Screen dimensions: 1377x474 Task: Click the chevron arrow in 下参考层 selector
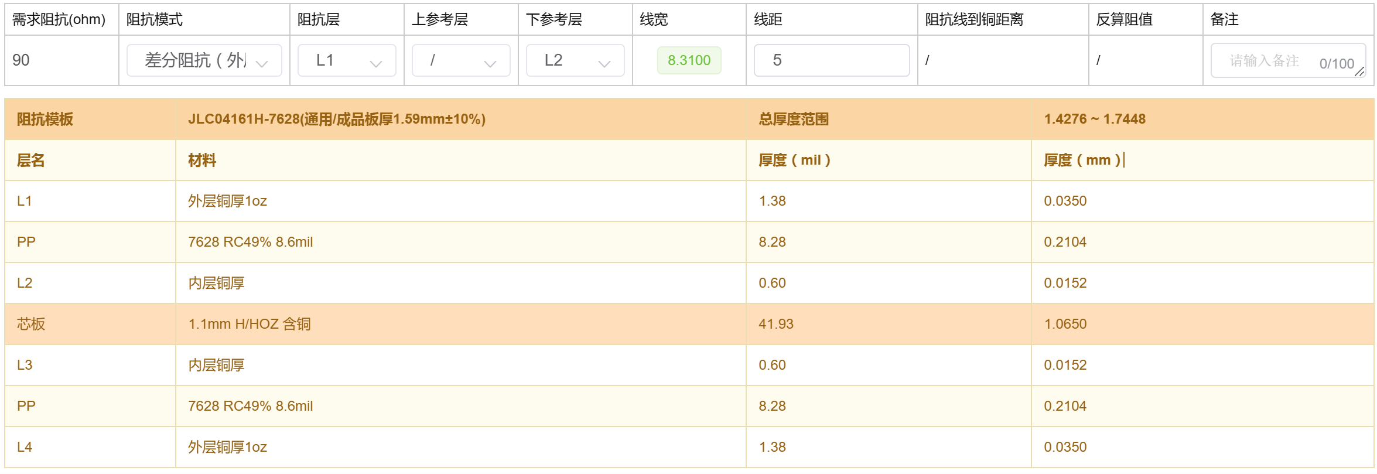point(604,63)
